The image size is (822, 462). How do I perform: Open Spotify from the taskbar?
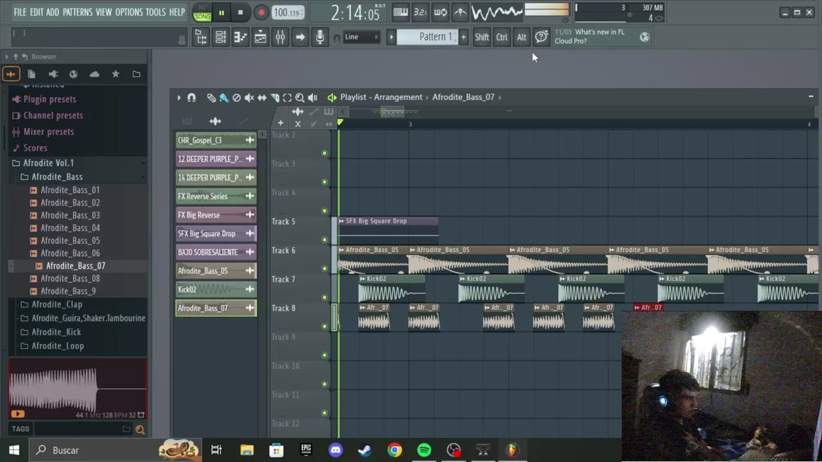click(424, 450)
